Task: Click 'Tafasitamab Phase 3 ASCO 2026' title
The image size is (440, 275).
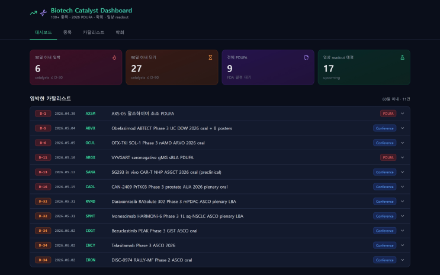Action: 143,245
